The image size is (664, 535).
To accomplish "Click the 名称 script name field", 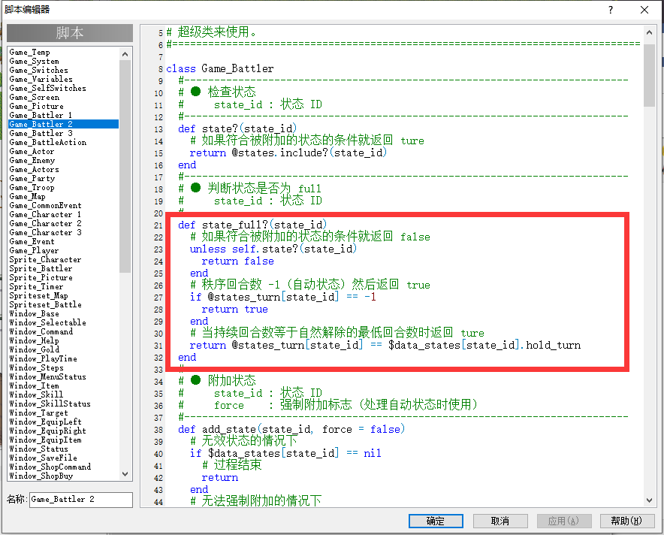I will pos(81,500).
